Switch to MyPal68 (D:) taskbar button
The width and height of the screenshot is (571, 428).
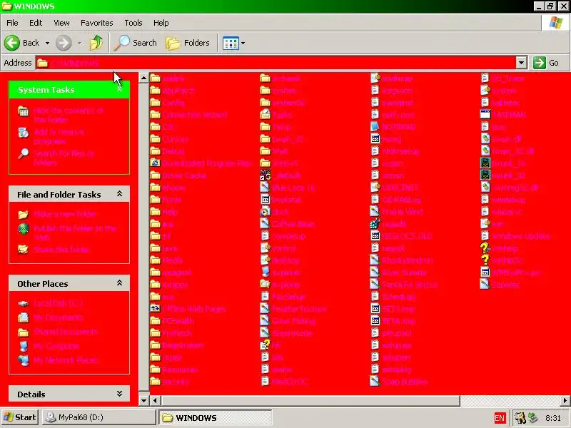98,417
